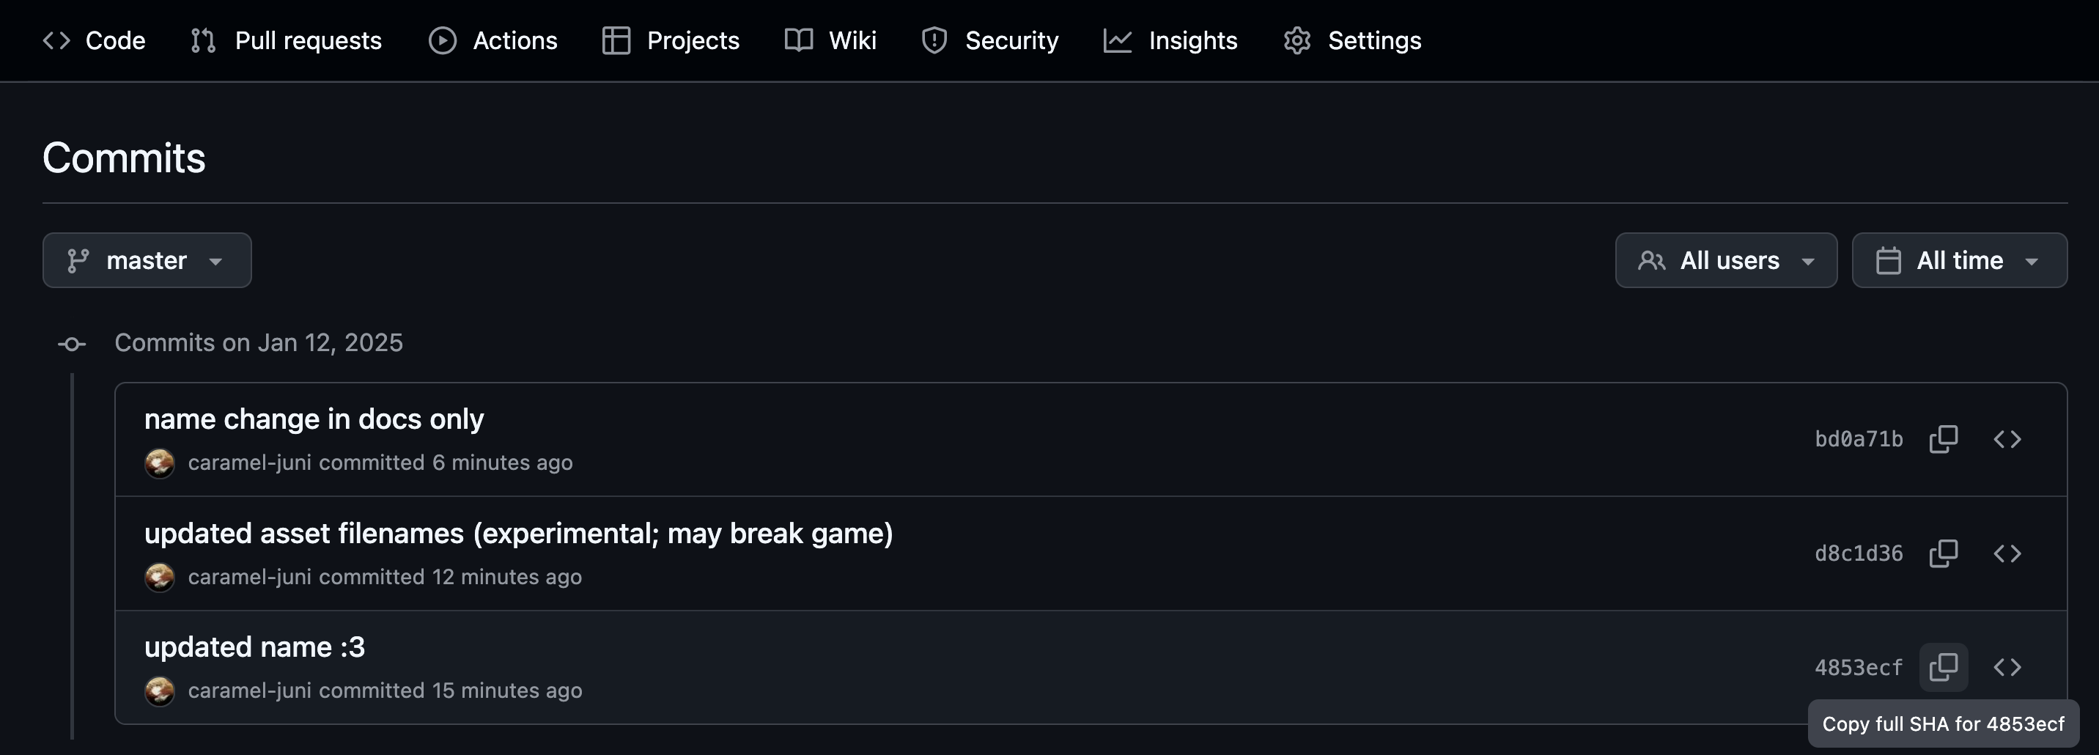
Task: Browse repository at commit 4853ecf
Action: 2007,667
